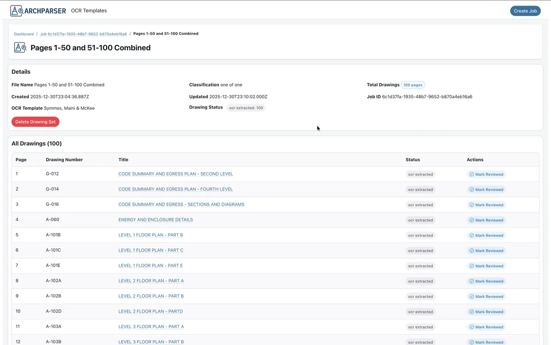Go to Dashboard breadcrumb
The height and width of the screenshot is (345, 551).
click(x=24, y=34)
